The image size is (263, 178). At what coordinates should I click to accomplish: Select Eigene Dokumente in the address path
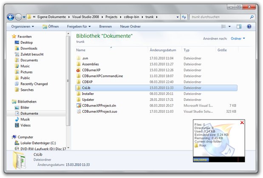[x=51, y=17]
